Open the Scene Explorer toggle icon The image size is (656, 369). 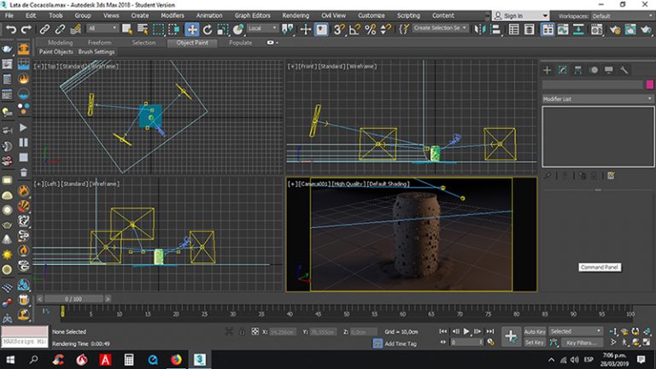coord(513,29)
